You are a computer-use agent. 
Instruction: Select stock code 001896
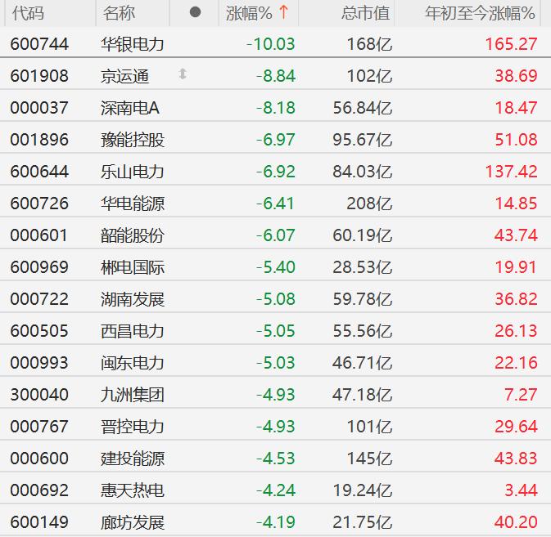point(39,140)
